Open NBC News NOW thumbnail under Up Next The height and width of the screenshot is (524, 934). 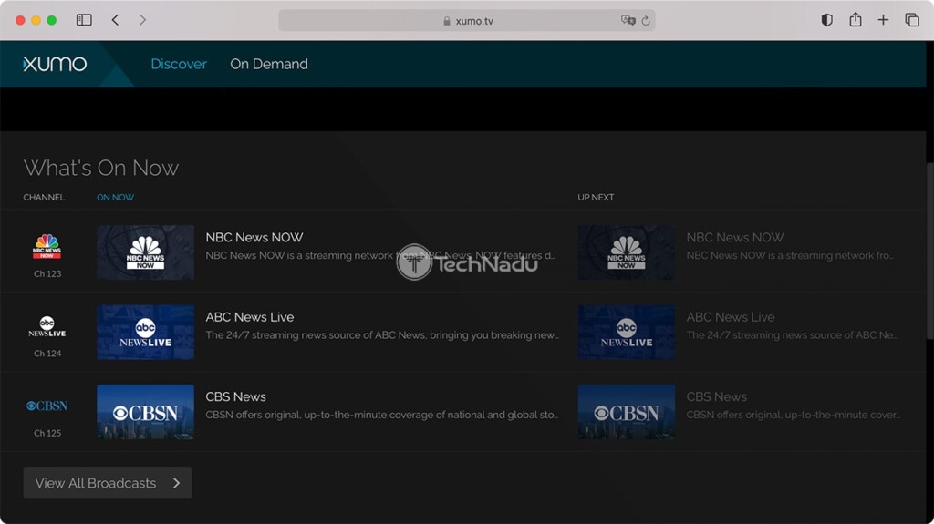point(626,252)
